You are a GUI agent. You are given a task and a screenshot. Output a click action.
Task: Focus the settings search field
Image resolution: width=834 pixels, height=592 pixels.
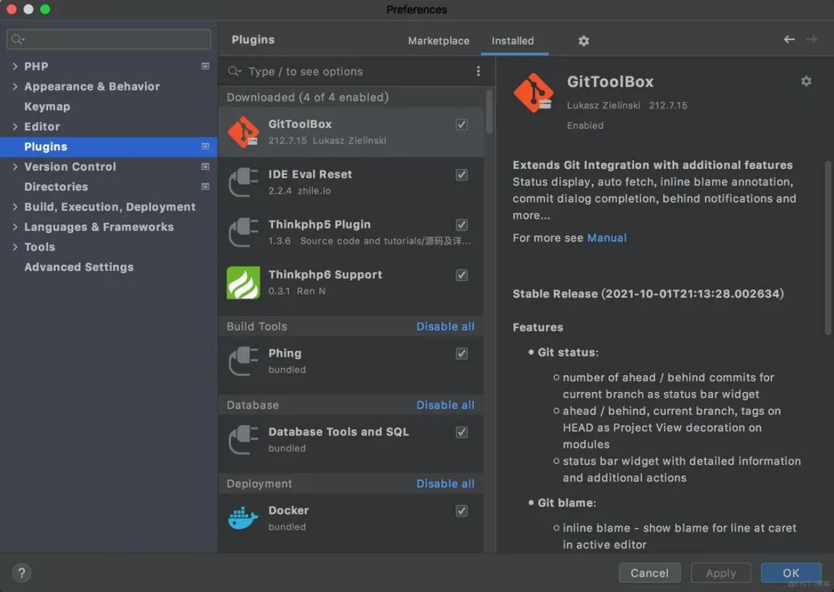[109, 39]
